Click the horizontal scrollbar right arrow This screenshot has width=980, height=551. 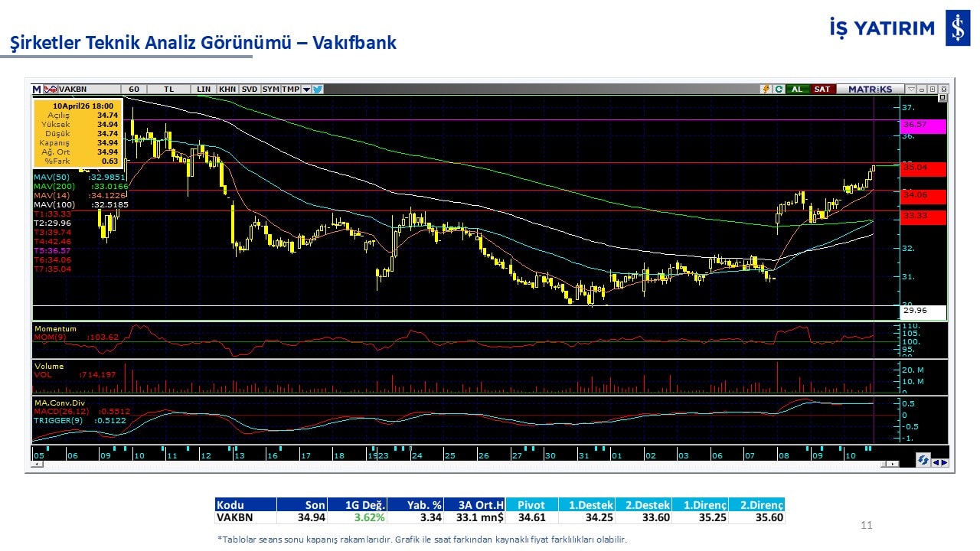tap(891, 464)
